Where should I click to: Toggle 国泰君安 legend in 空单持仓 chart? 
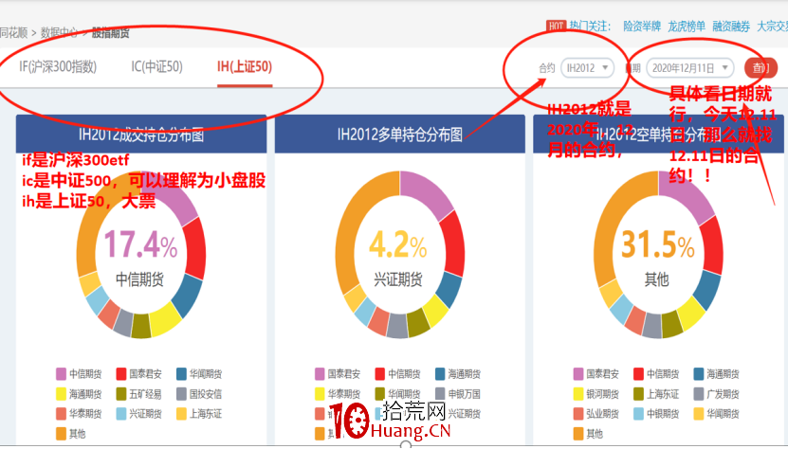(596, 374)
